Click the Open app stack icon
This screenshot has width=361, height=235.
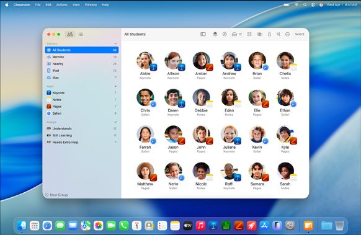215,34
